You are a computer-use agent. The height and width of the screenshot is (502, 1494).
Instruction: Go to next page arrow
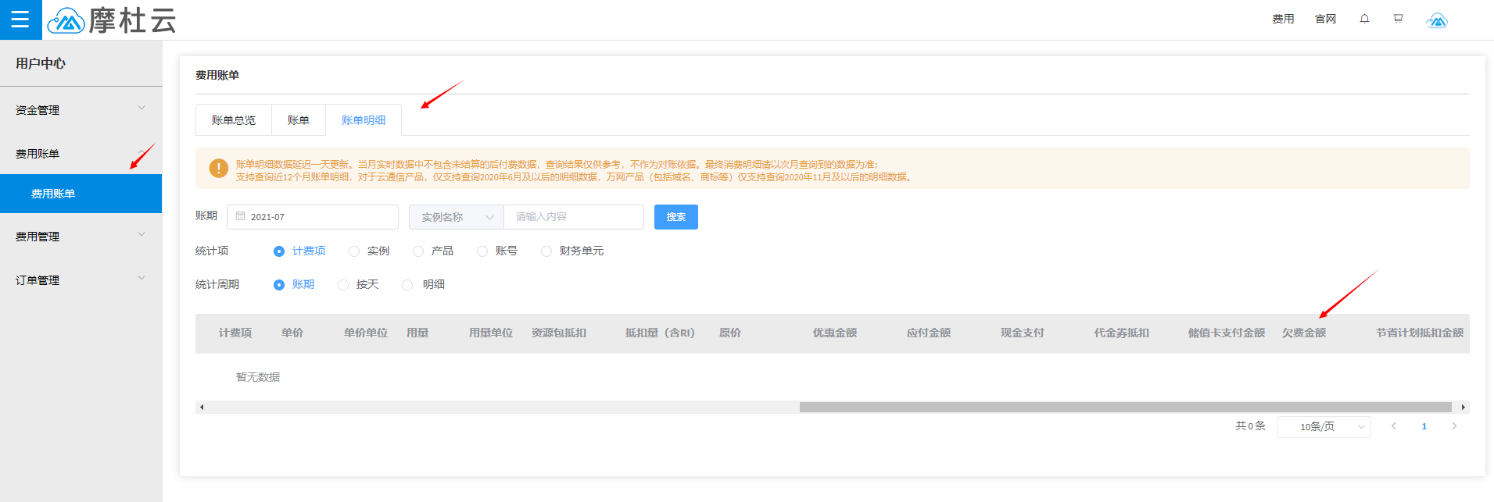1454,426
